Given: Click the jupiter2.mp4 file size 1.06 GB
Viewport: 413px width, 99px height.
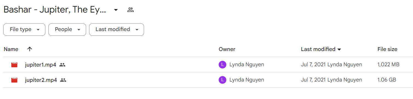Looking at the screenshot, I should (x=387, y=80).
